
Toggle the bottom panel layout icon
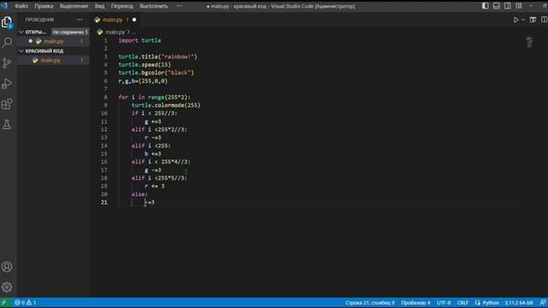click(497, 6)
